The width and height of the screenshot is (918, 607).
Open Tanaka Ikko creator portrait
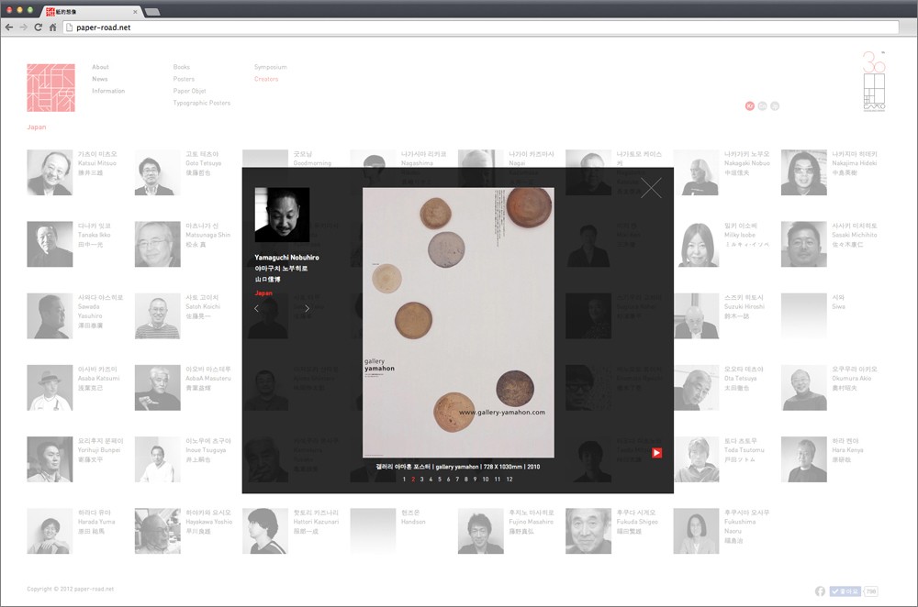pos(50,244)
